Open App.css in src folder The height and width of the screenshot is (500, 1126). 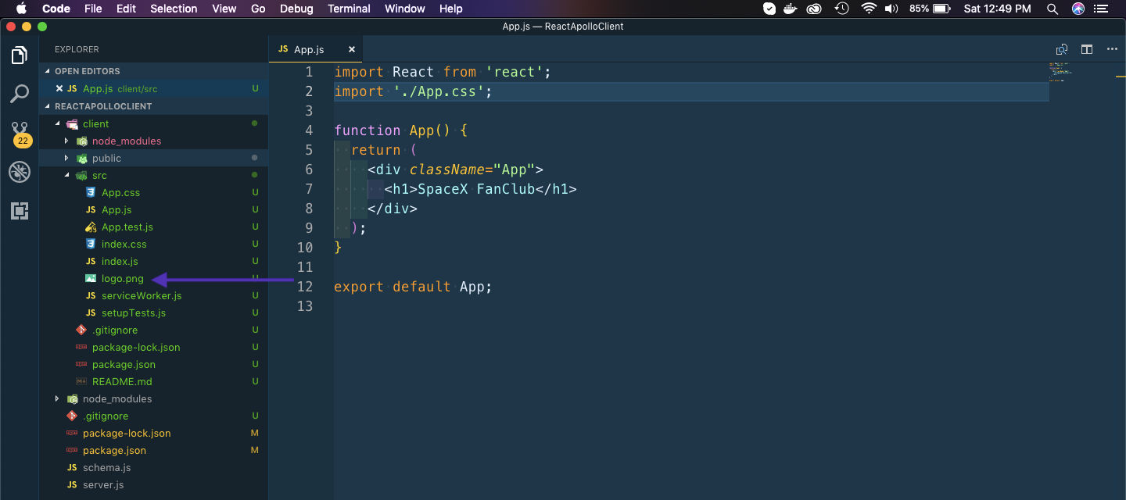click(x=120, y=192)
